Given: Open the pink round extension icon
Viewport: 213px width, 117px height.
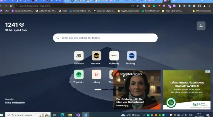Looking at the screenshot, I should coord(164,6).
